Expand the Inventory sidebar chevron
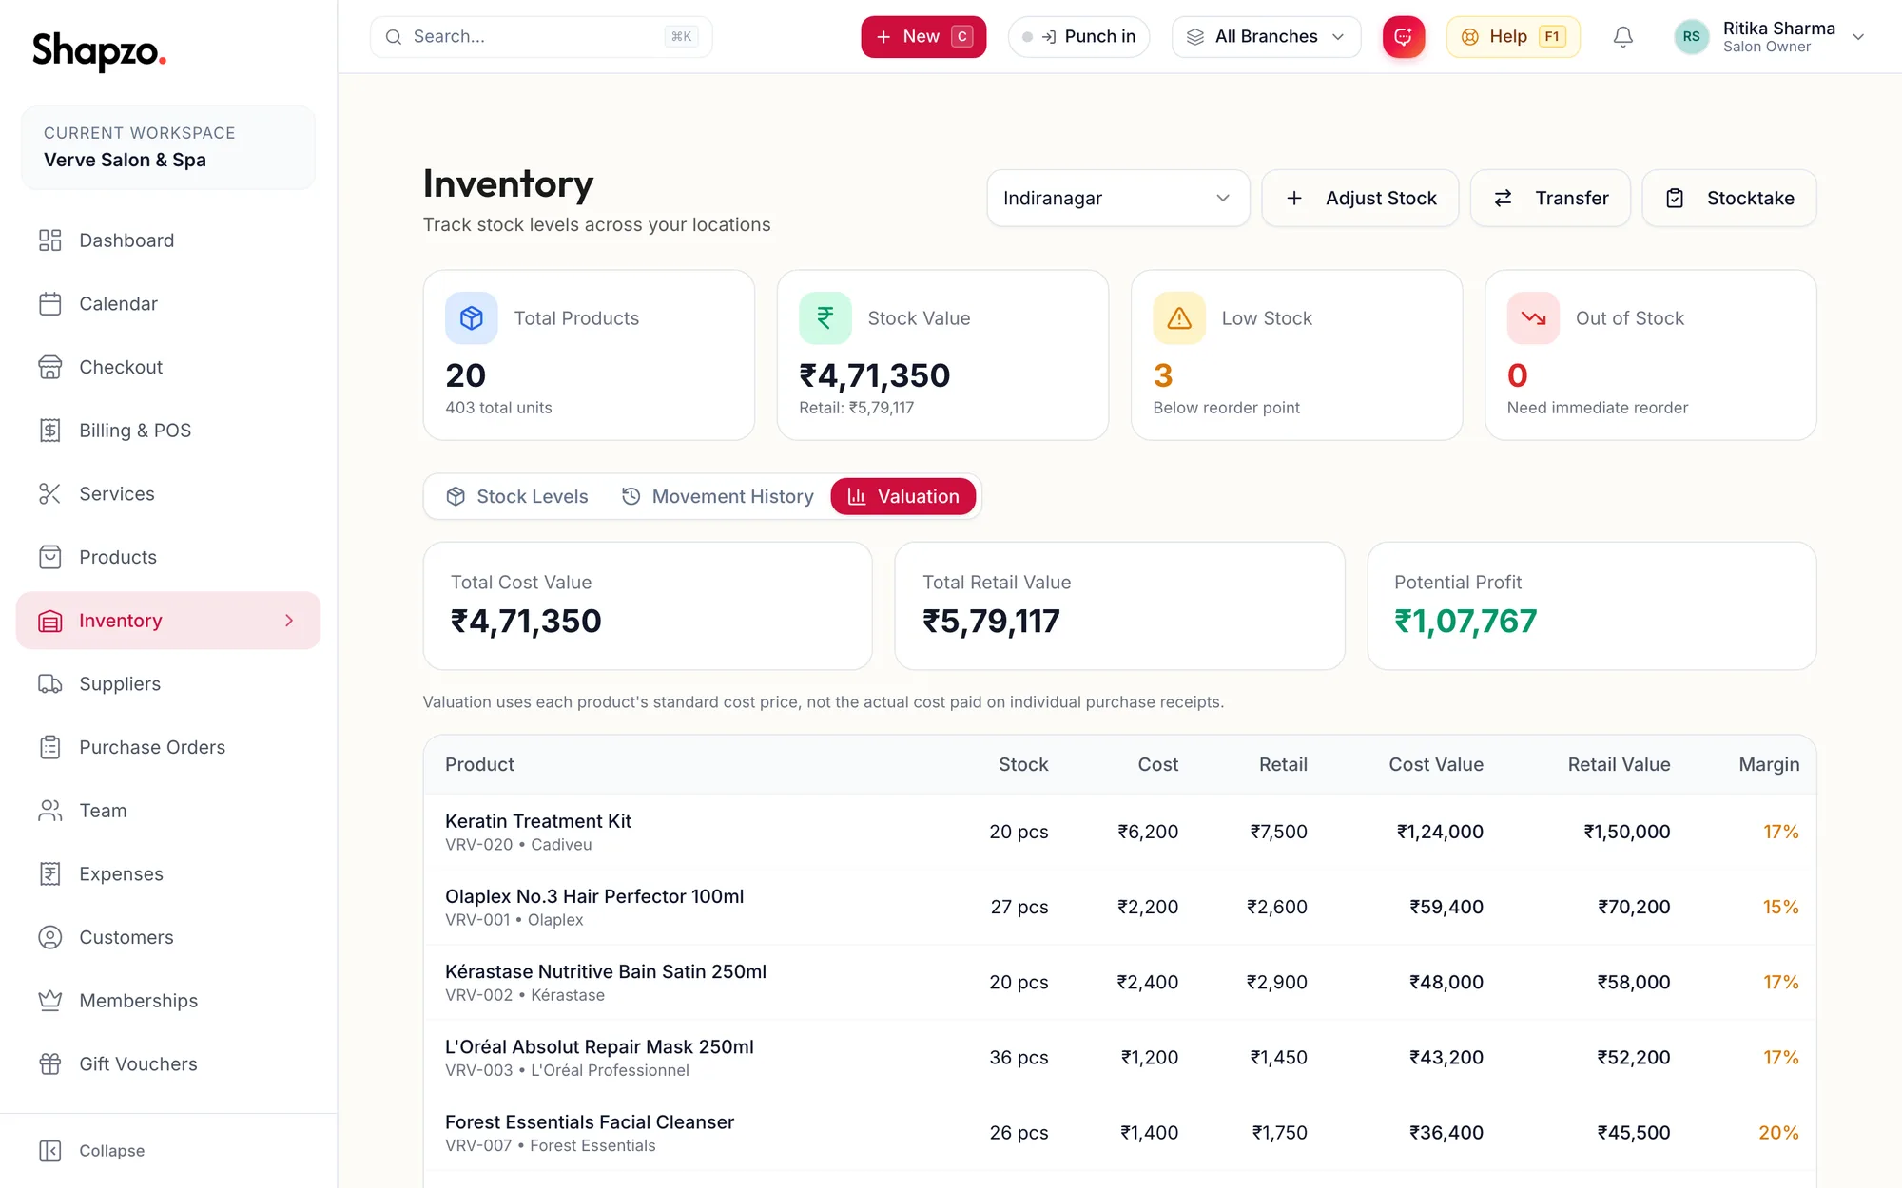This screenshot has height=1188, width=1902. [x=289, y=621]
